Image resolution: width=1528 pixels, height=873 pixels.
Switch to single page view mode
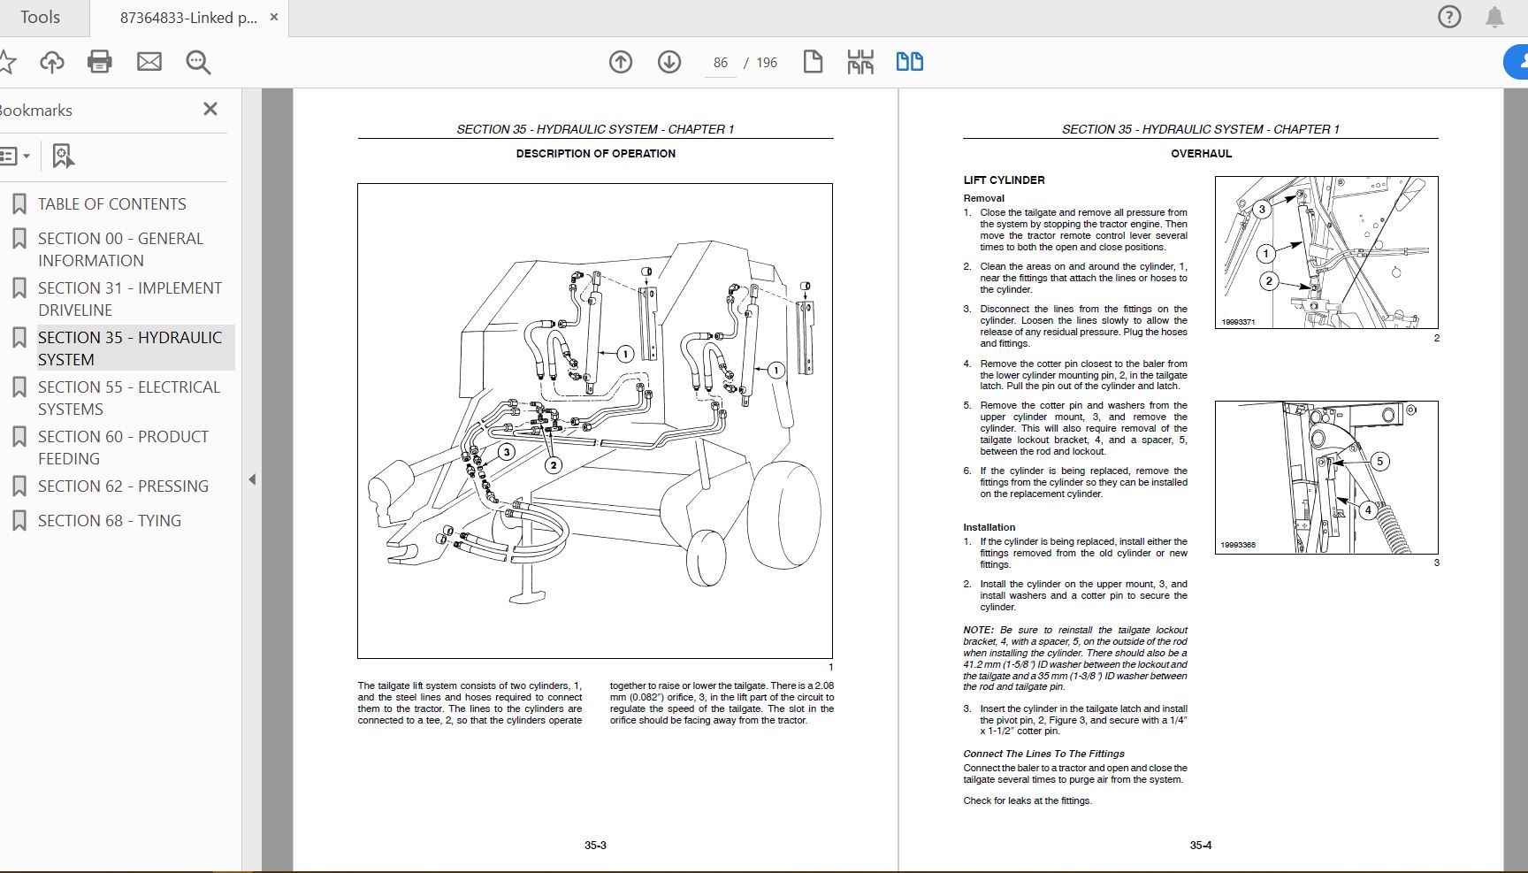(x=813, y=62)
